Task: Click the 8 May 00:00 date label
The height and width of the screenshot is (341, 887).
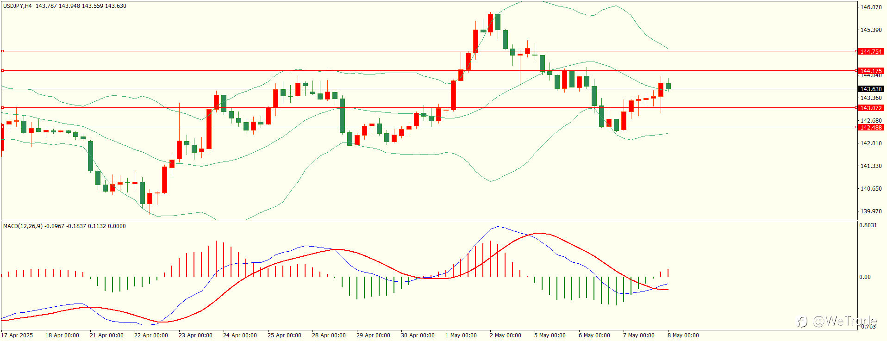Action: [683, 335]
